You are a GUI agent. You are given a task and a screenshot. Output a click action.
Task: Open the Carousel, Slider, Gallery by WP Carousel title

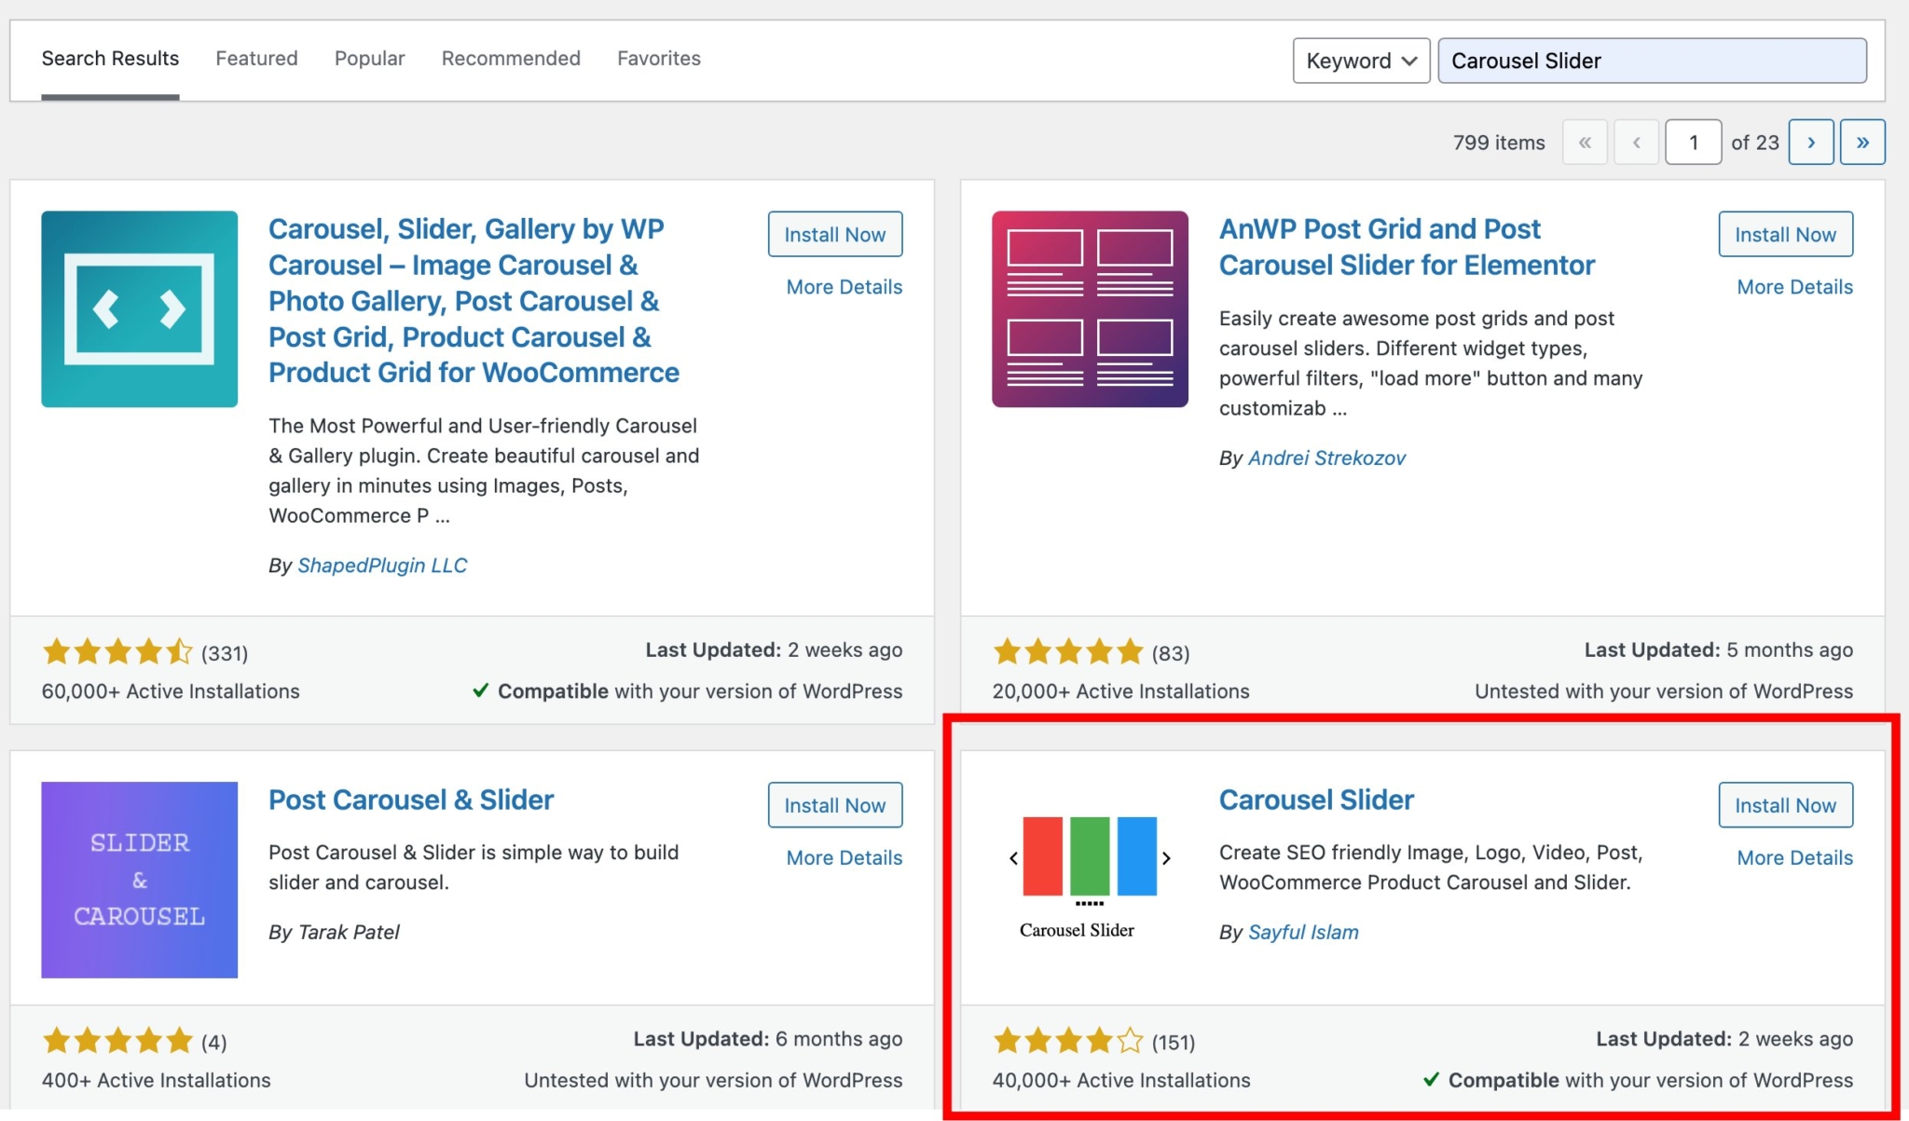tap(474, 301)
